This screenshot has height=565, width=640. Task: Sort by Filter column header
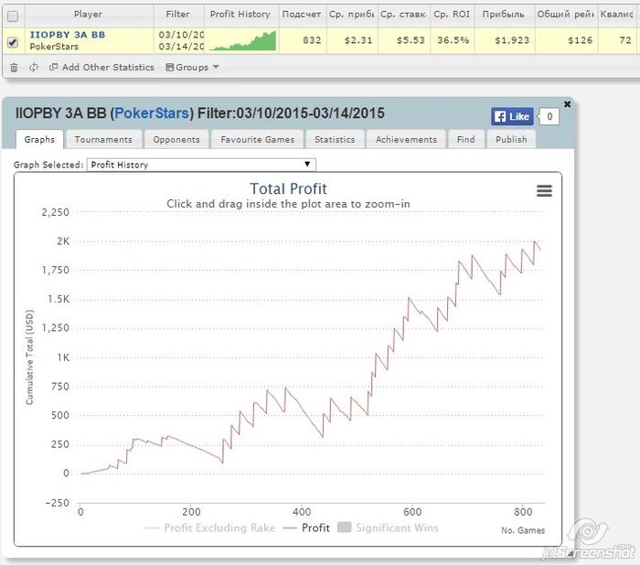point(178,15)
